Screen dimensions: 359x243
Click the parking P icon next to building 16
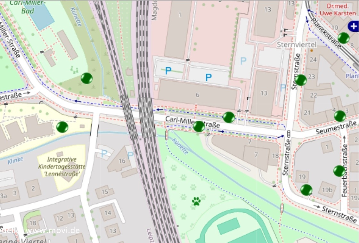tap(130, 156)
